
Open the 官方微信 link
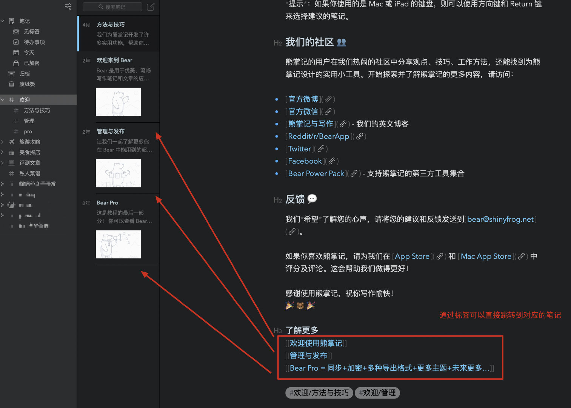pyautogui.click(x=303, y=111)
